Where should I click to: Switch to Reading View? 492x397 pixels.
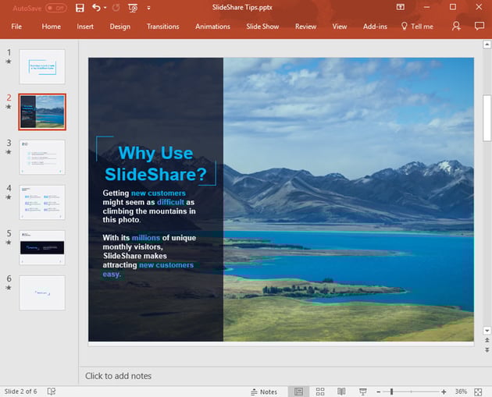click(x=341, y=392)
